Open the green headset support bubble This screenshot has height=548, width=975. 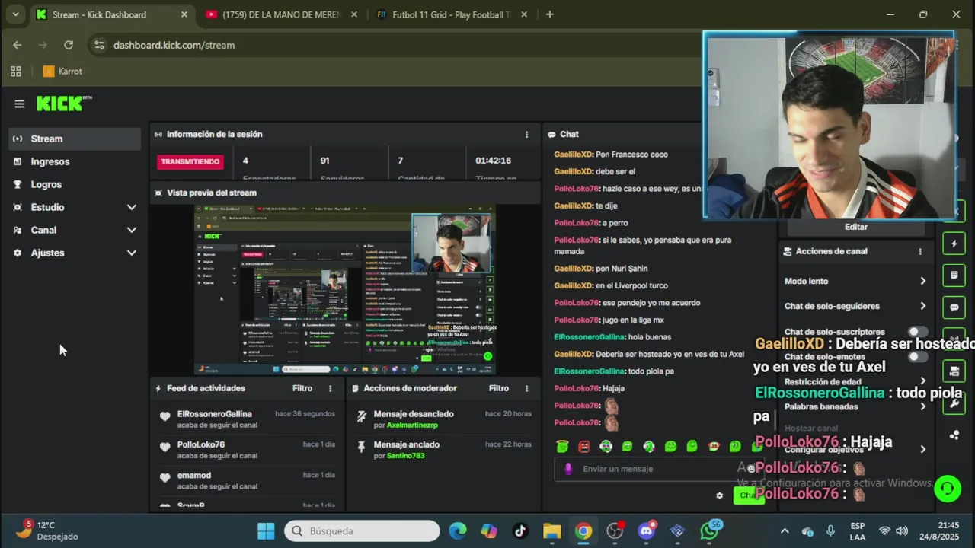948,488
